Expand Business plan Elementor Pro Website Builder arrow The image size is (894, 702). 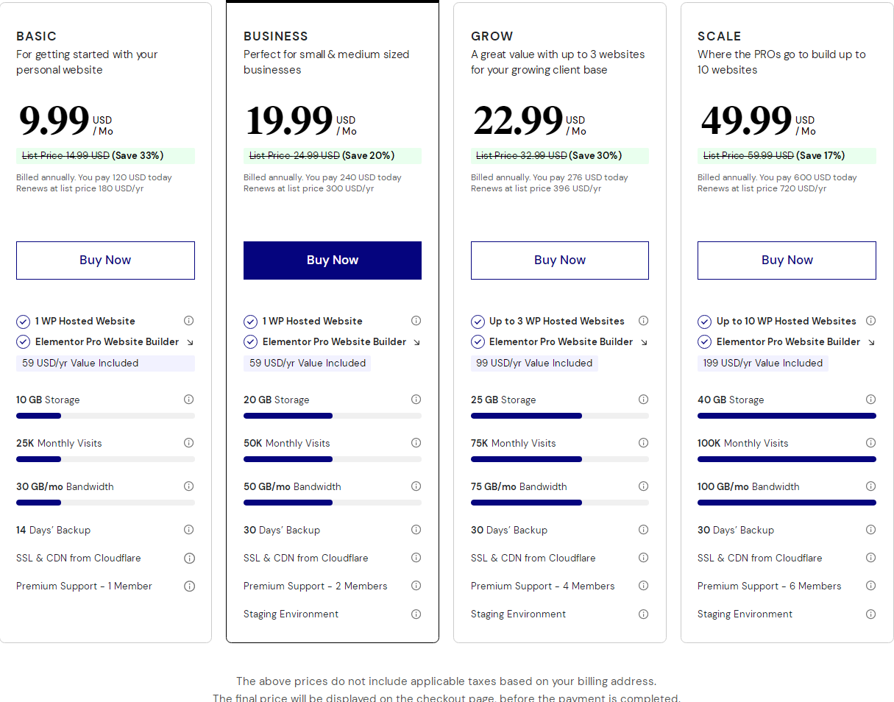coord(416,342)
